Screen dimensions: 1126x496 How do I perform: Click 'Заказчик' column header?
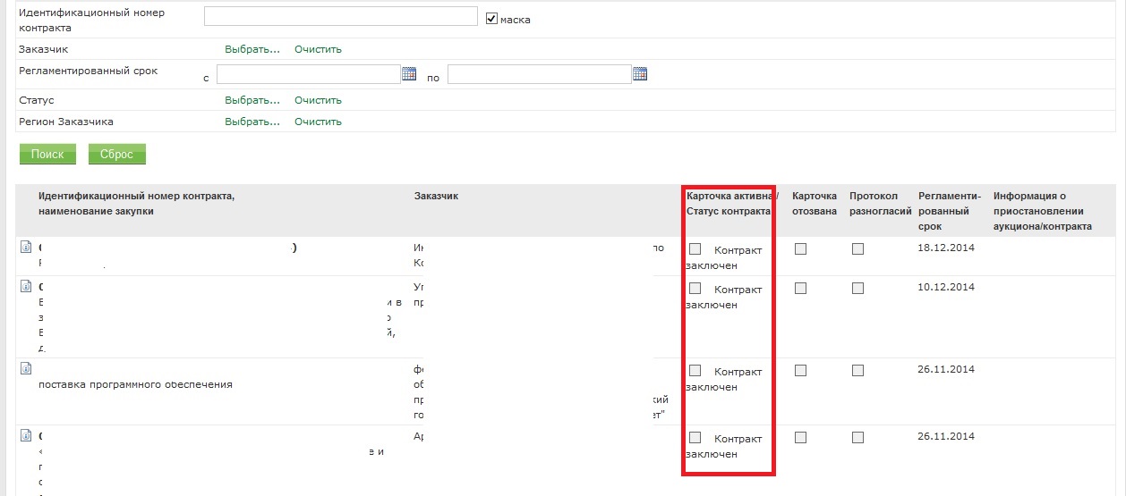pyautogui.click(x=436, y=196)
